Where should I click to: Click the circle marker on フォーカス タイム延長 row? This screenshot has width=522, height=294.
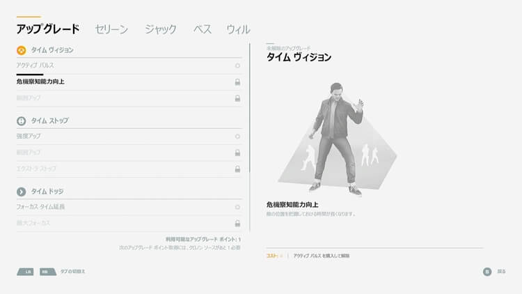coord(237,207)
